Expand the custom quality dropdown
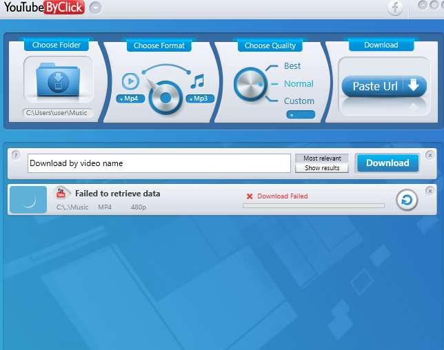This screenshot has height=350, width=444. pos(301,114)
